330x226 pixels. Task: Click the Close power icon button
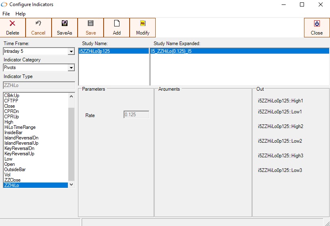(317, 24)
